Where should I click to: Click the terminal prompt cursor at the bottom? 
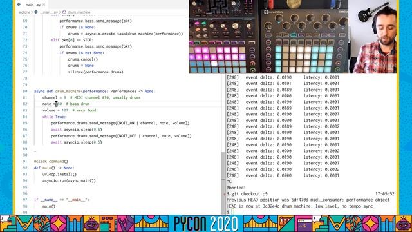pos(232,212)
